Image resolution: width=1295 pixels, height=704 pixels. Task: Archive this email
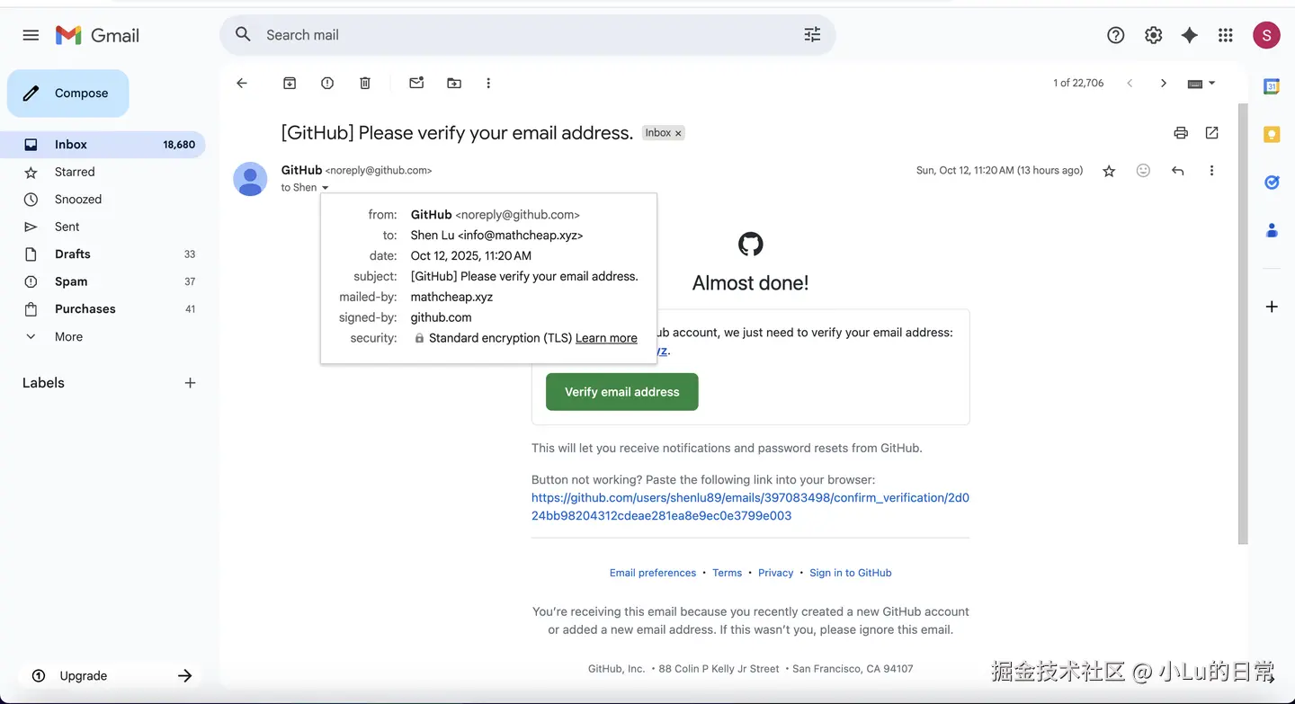point(290,83)
